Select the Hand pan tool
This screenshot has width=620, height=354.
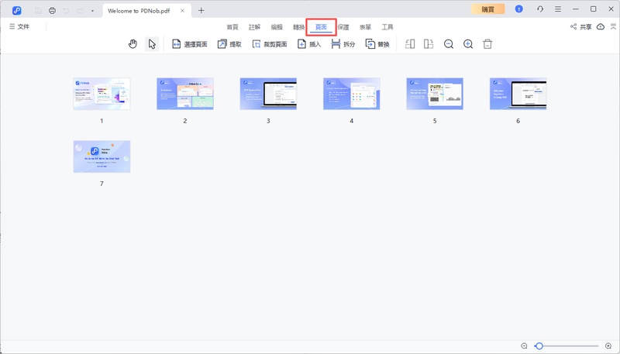tap(133, 44)
